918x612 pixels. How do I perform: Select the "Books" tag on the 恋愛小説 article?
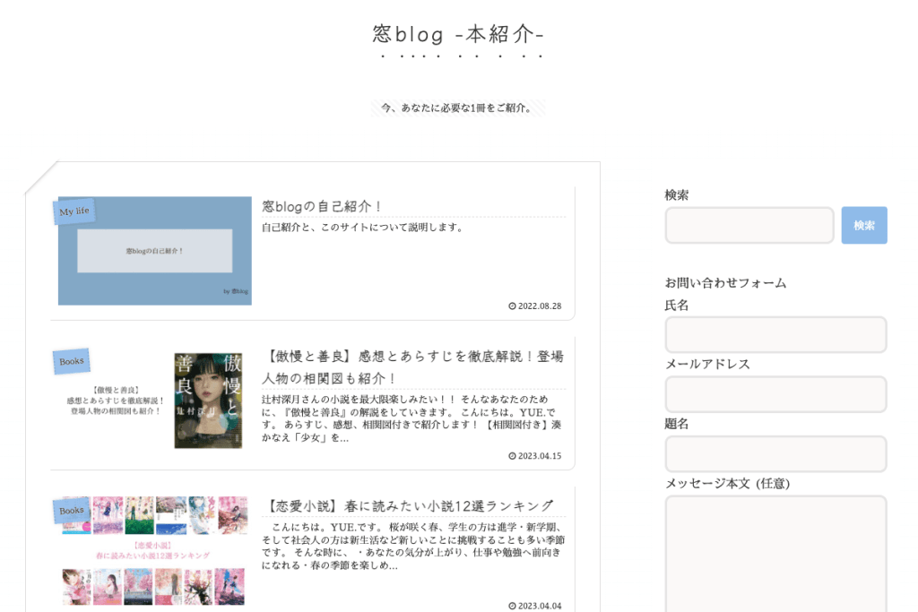pyautogui.click(x=71, y=508)
